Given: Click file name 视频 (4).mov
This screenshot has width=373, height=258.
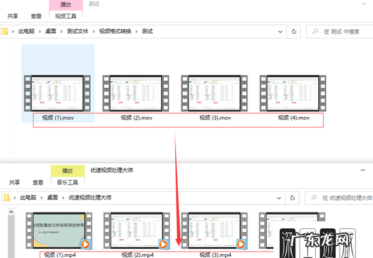Looking at the screenshot, I should (x=294, y=117).
